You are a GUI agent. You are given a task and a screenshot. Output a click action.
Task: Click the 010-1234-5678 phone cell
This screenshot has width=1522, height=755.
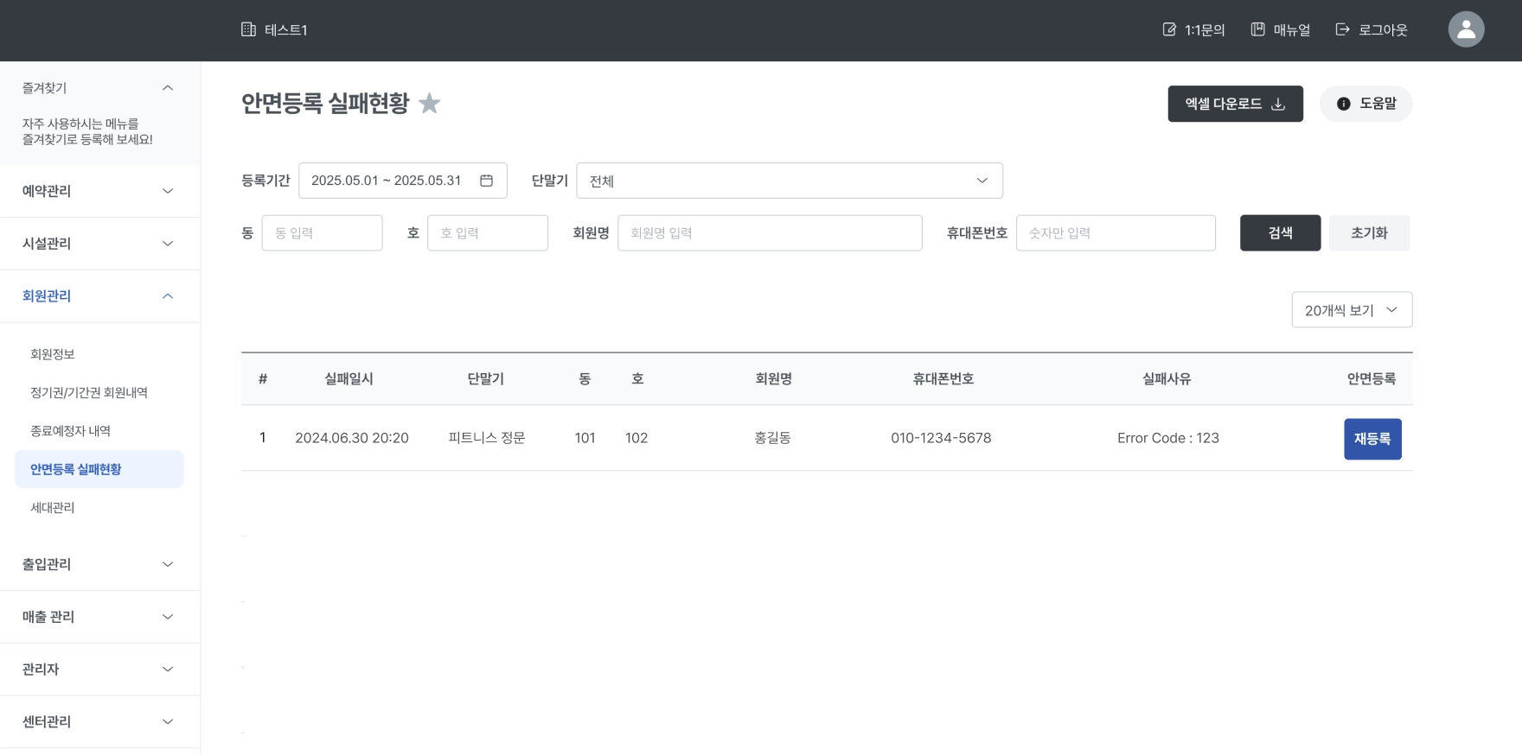click(x=941, y=438)
